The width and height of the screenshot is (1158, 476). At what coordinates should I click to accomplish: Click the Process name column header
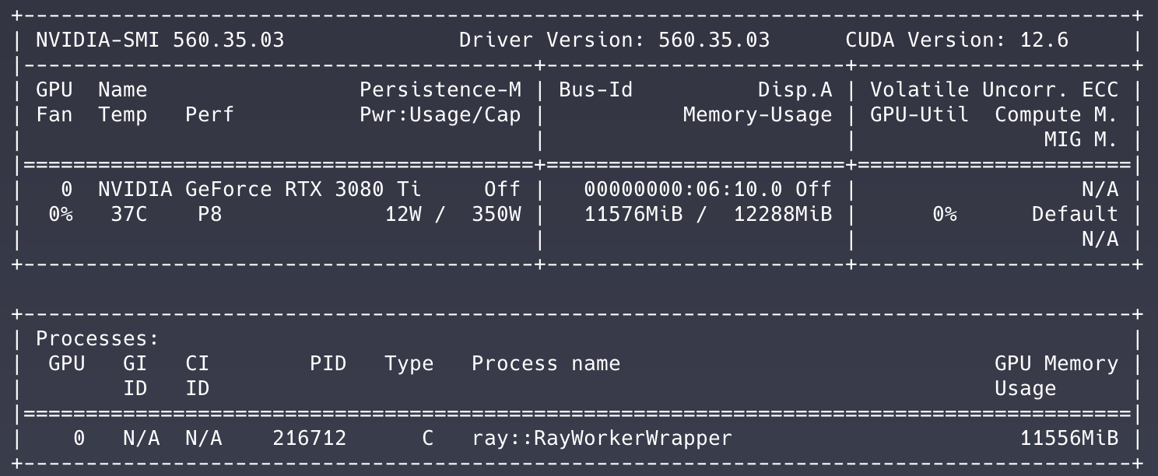coord(546,364)
